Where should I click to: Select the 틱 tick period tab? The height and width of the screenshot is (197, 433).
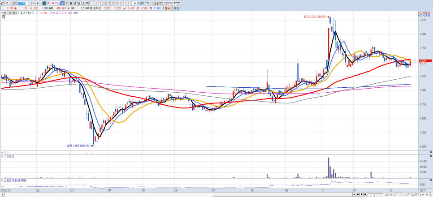pyautogui.click(x=87, y=3)
